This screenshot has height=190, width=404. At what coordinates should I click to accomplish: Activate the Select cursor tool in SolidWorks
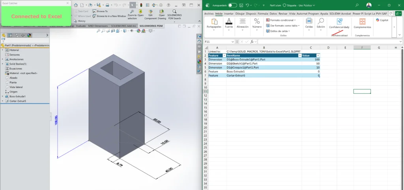pos(133,5)
